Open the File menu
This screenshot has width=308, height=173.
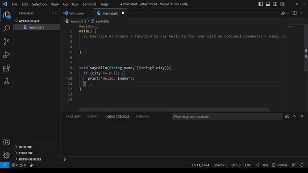coord(14,4)
